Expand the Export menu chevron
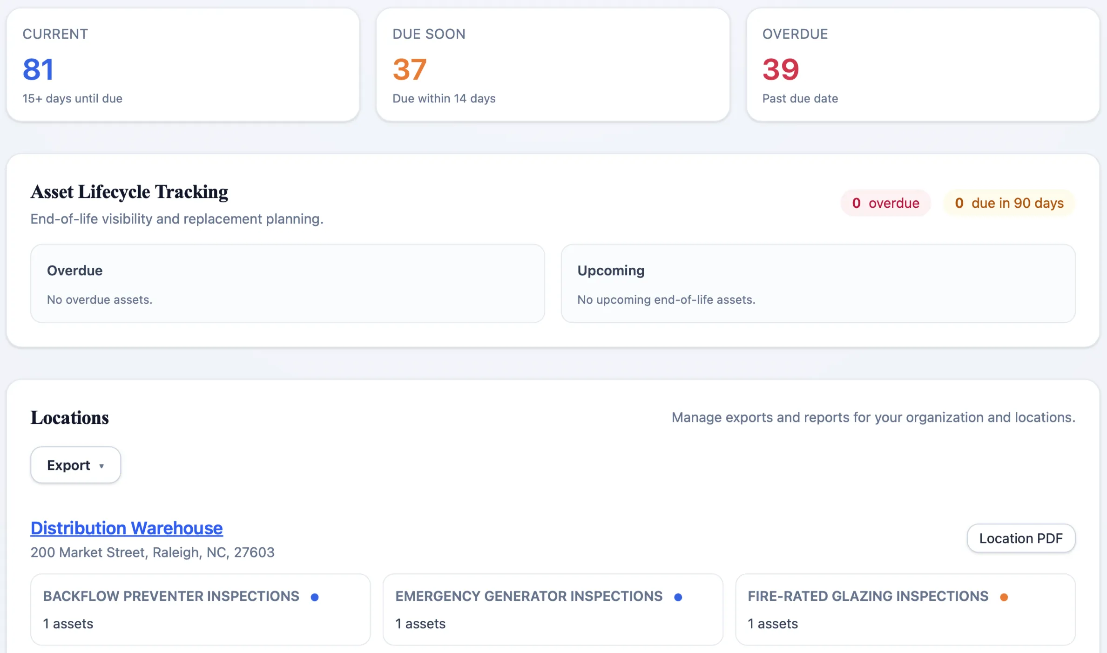Image resolution: width=1107 pixels, height=653 pixels. click(101, 465)
